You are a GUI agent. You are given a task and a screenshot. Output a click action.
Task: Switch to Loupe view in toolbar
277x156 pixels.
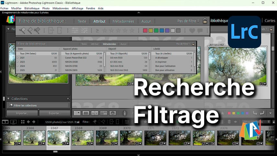pyautogui.click(x=86, y=113)
